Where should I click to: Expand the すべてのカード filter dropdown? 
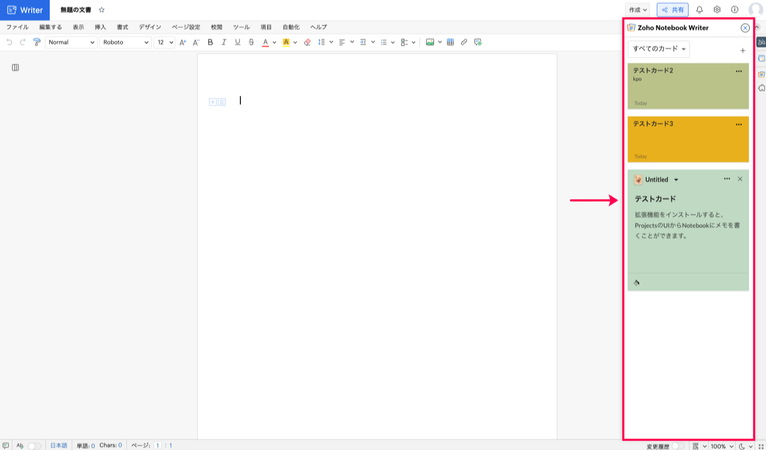(x=659, y=49)
